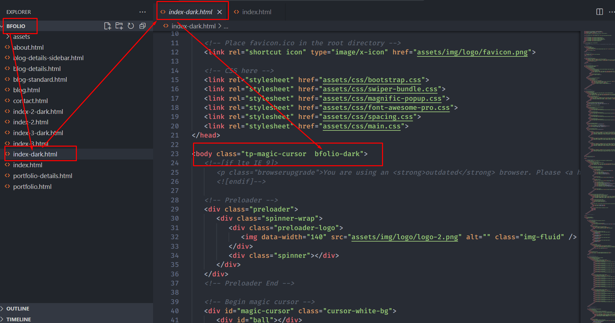Expand the OUTLINE section

click(x=18, y=308)
